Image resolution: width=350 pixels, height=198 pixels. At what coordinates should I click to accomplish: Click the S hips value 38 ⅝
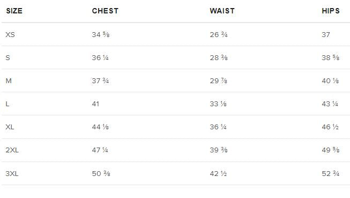[330, 57]
